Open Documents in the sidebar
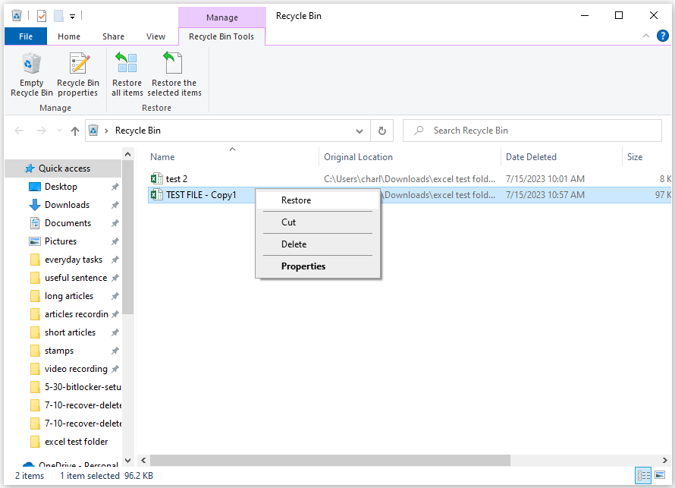The width and height of the screenshot is (675, 488). (x=68, y=223)
